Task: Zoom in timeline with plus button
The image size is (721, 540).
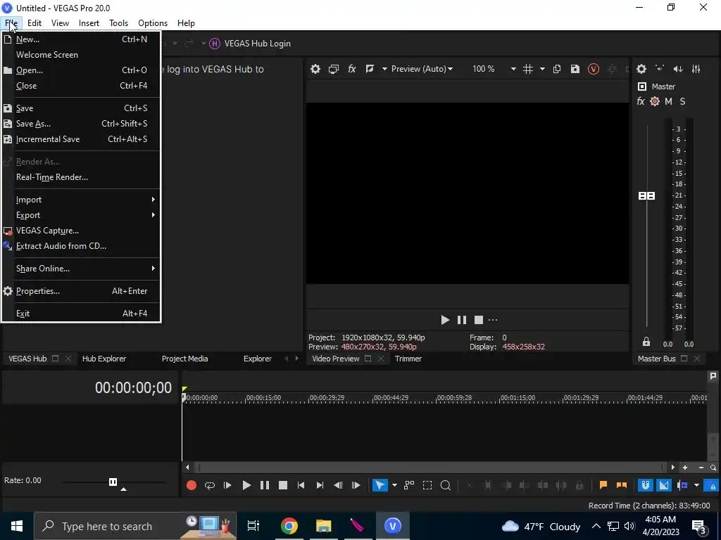Action: pos(684,468)
